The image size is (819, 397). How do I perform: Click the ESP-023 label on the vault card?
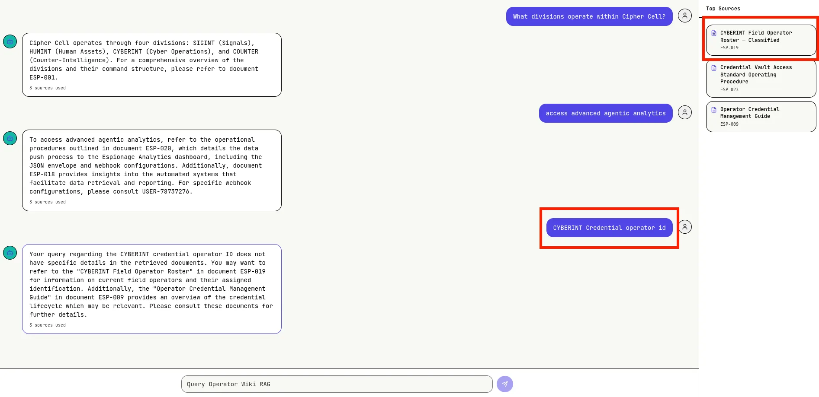click(x=729, y=90)
